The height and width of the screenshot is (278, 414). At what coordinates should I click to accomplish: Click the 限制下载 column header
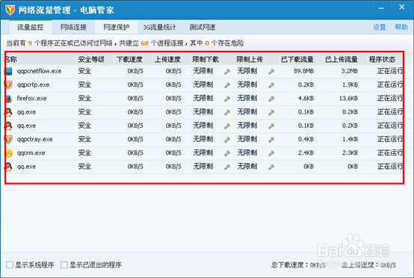click(212, 59)
